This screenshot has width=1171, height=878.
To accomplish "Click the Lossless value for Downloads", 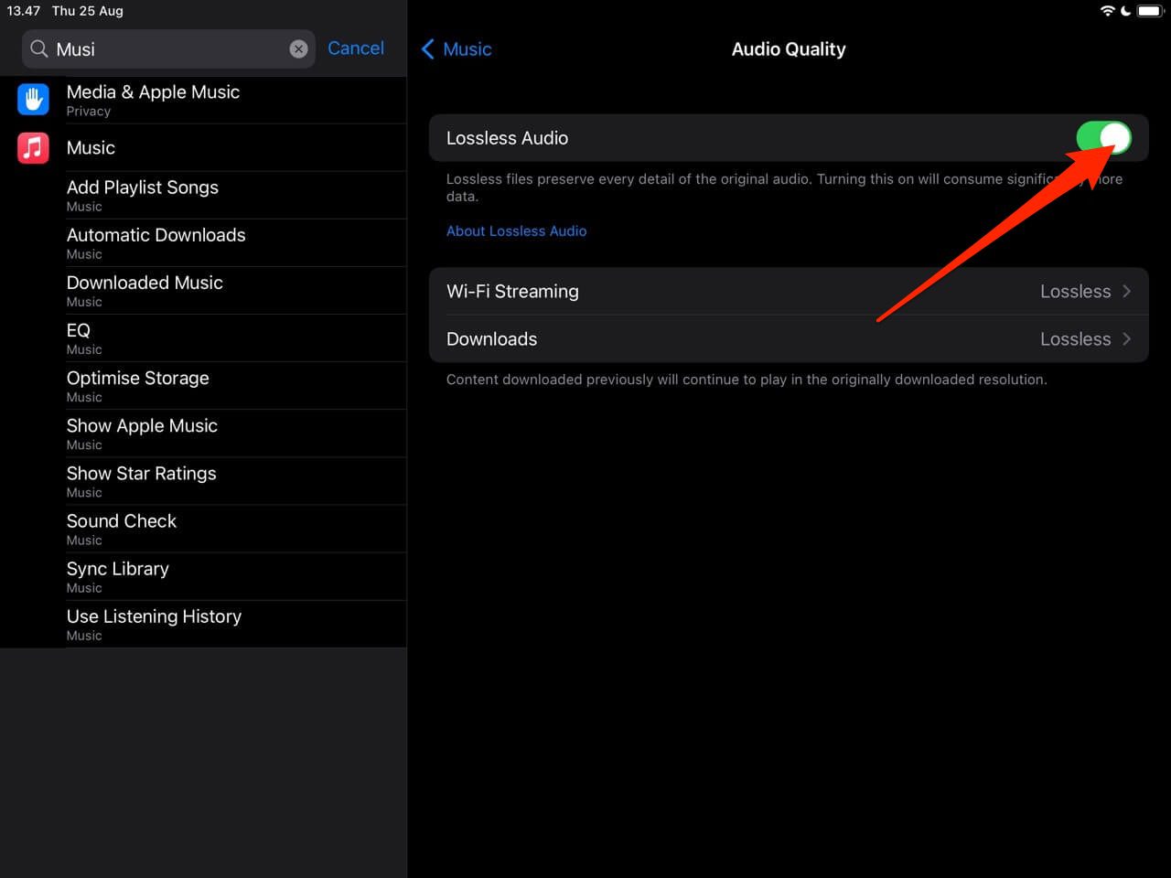I will [1075, 339].
